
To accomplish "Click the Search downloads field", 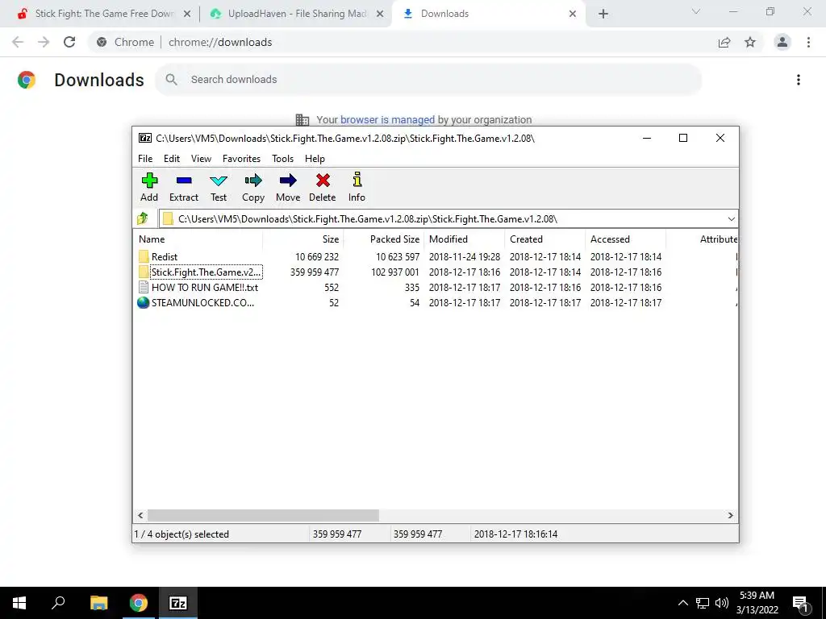I will (428, 80).
